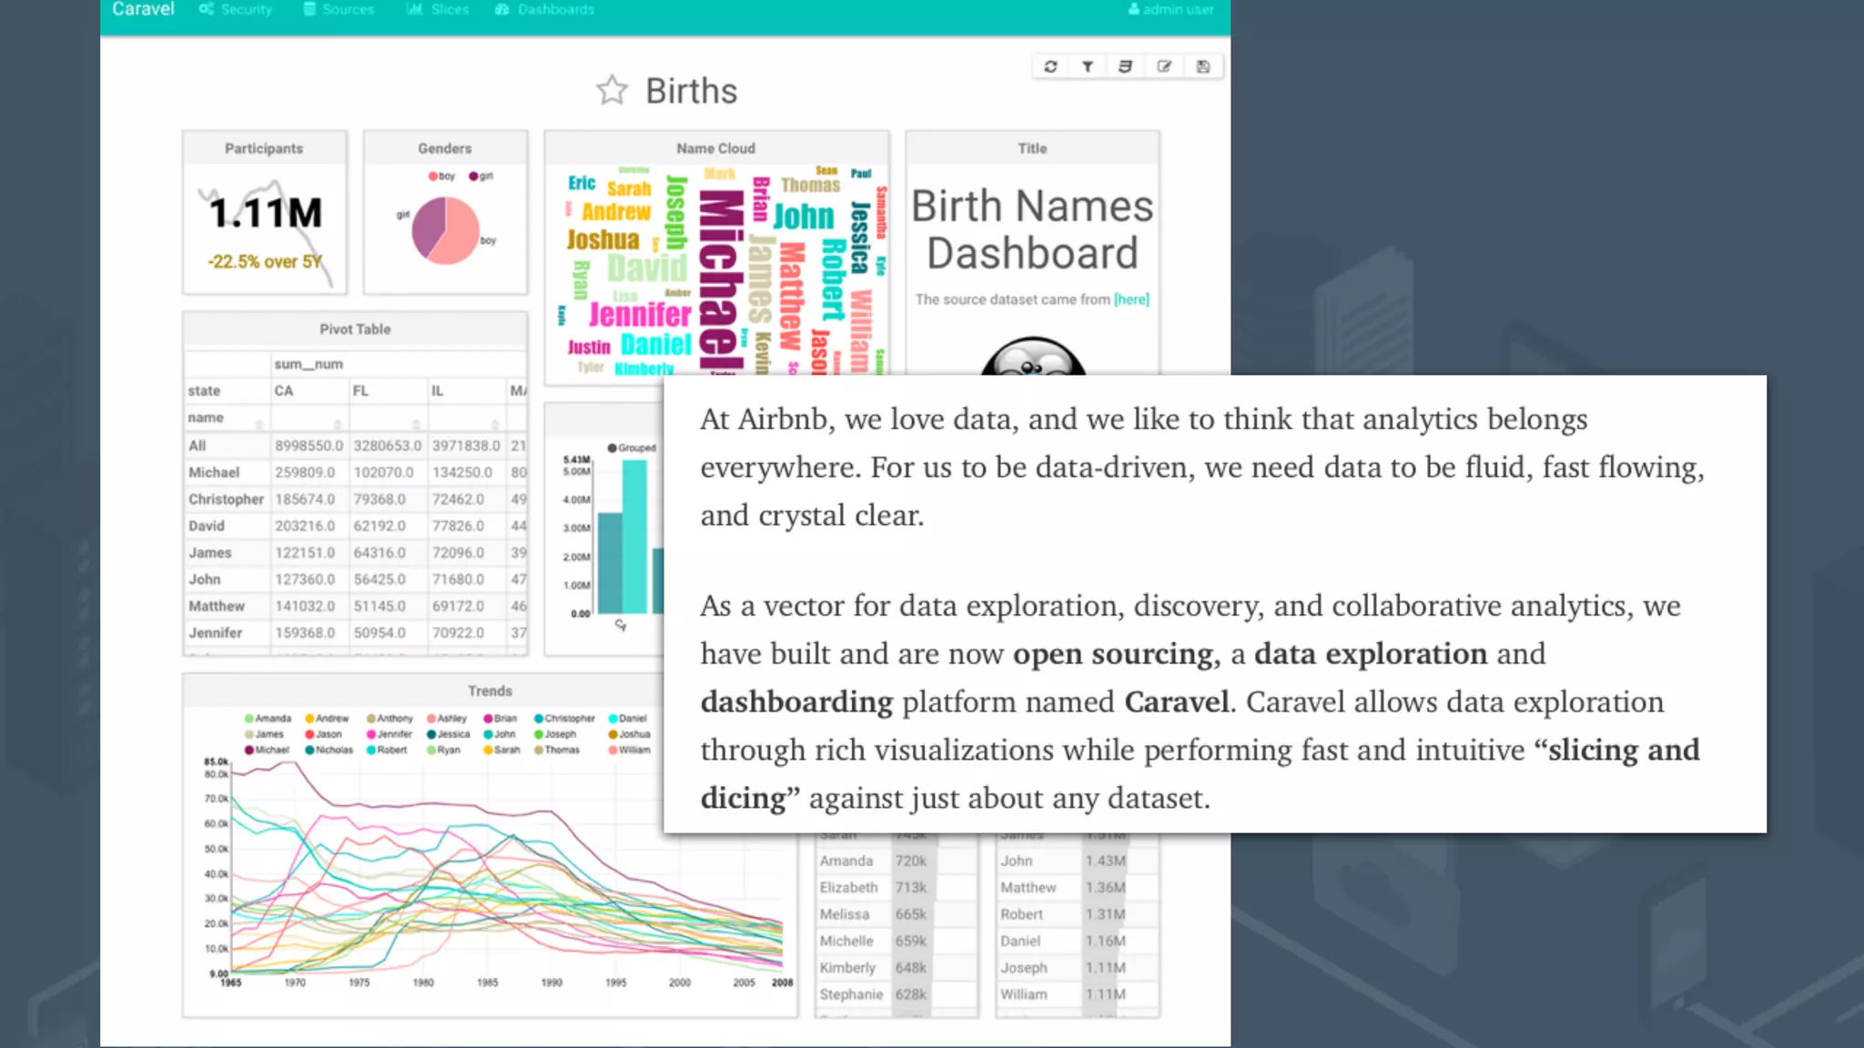Click the Genders slice header
1864x1048 pixels.
click(445, 148)
